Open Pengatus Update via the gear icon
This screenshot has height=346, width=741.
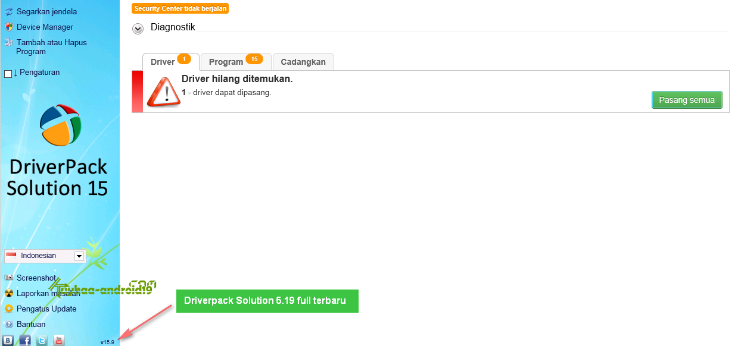8,309
